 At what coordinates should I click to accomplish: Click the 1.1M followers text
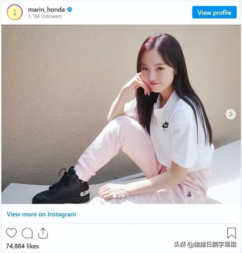coord(45,16)
